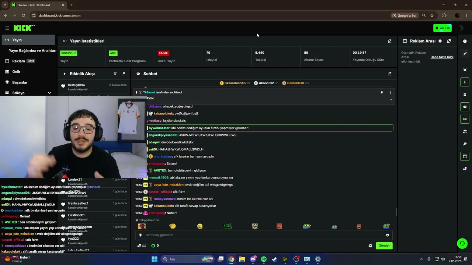Open the Reklam Beta sidebar item
This screenshot has height=265, width=472.
[28, 61]
